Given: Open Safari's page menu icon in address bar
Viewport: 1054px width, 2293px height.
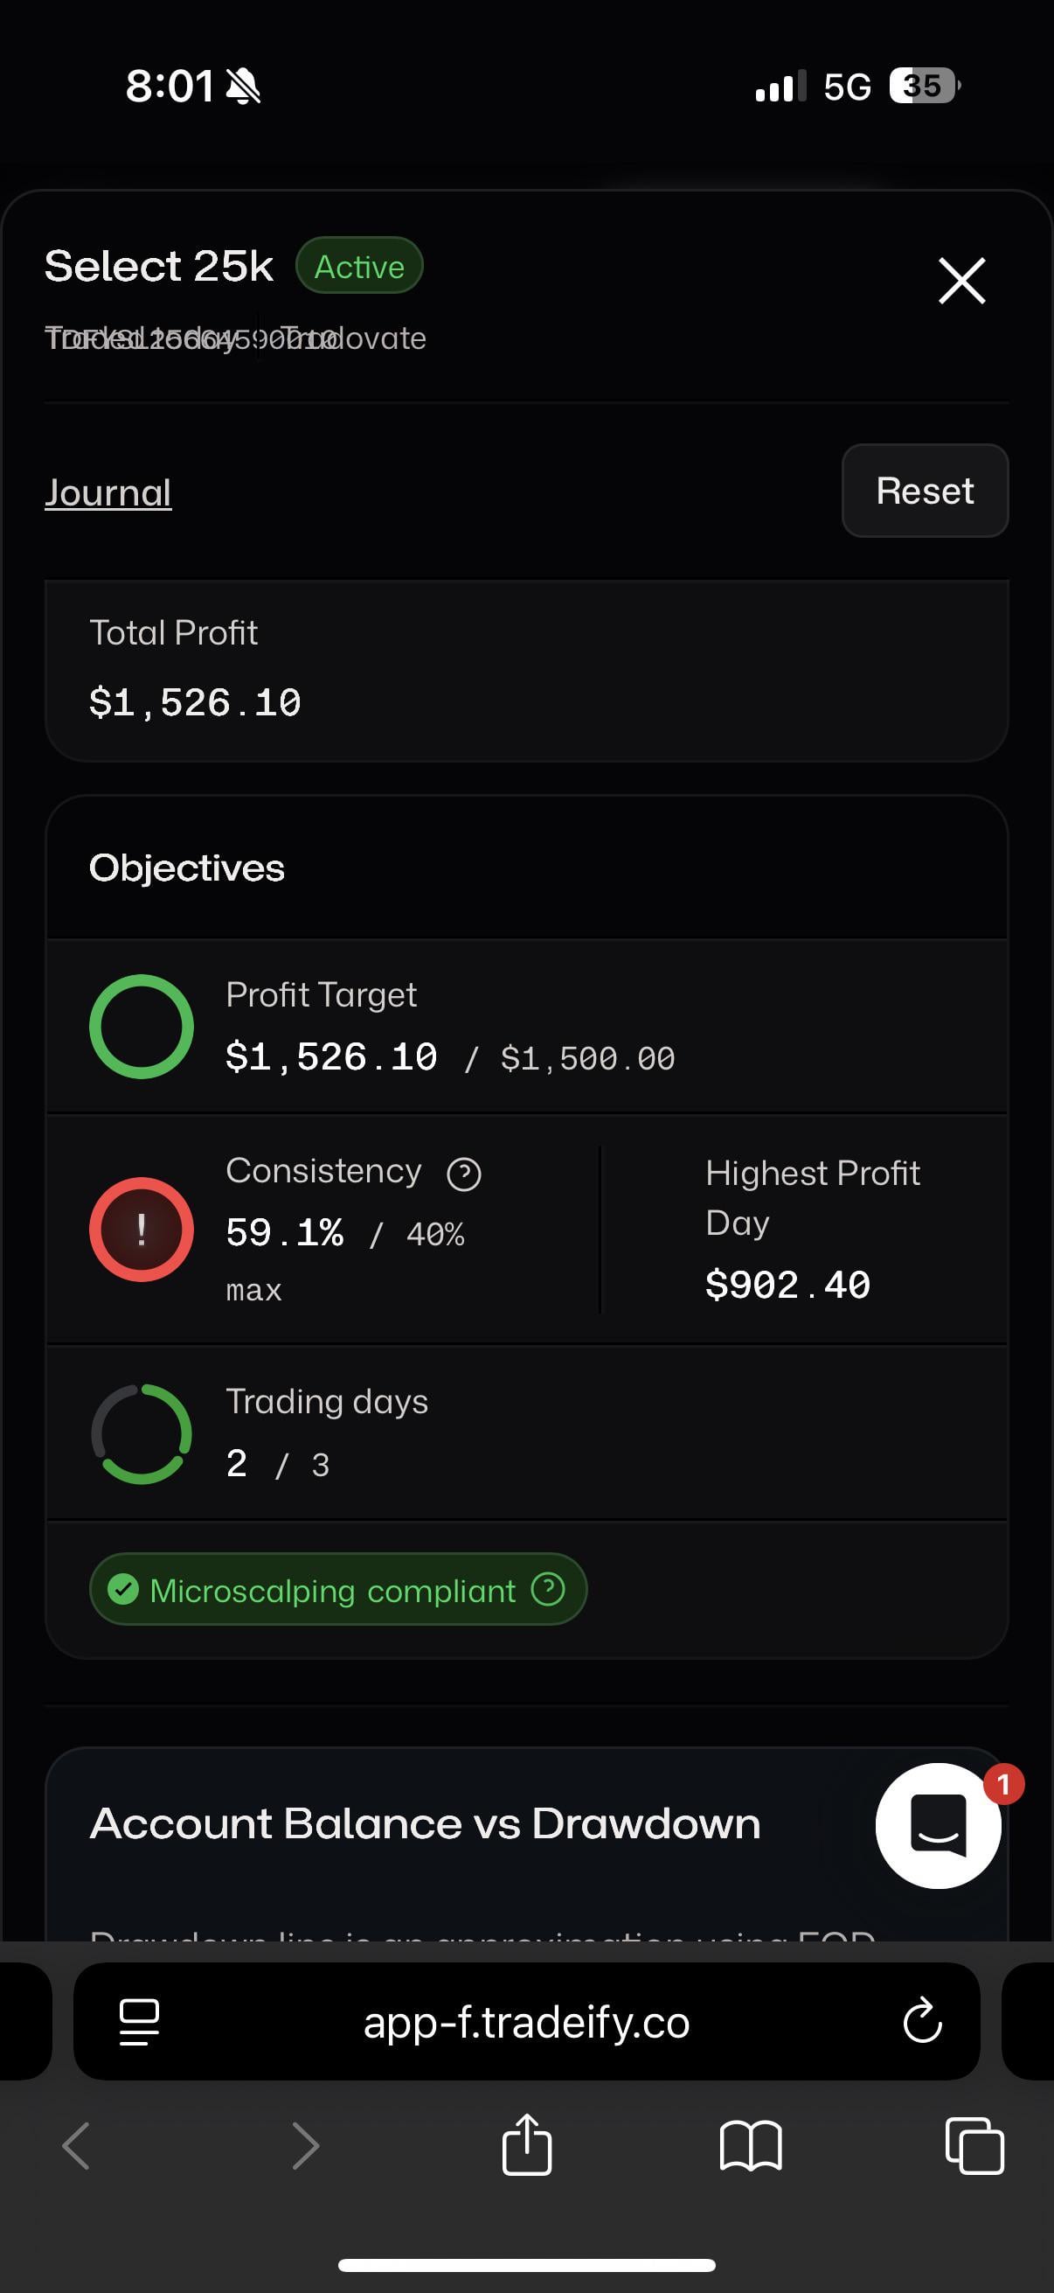Looking at the screenshot, I should 140,2022.
